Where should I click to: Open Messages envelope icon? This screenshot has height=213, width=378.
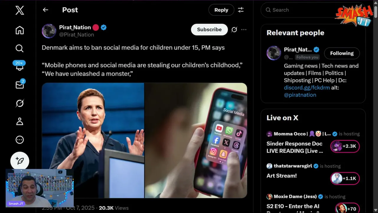tap(19, 85)
